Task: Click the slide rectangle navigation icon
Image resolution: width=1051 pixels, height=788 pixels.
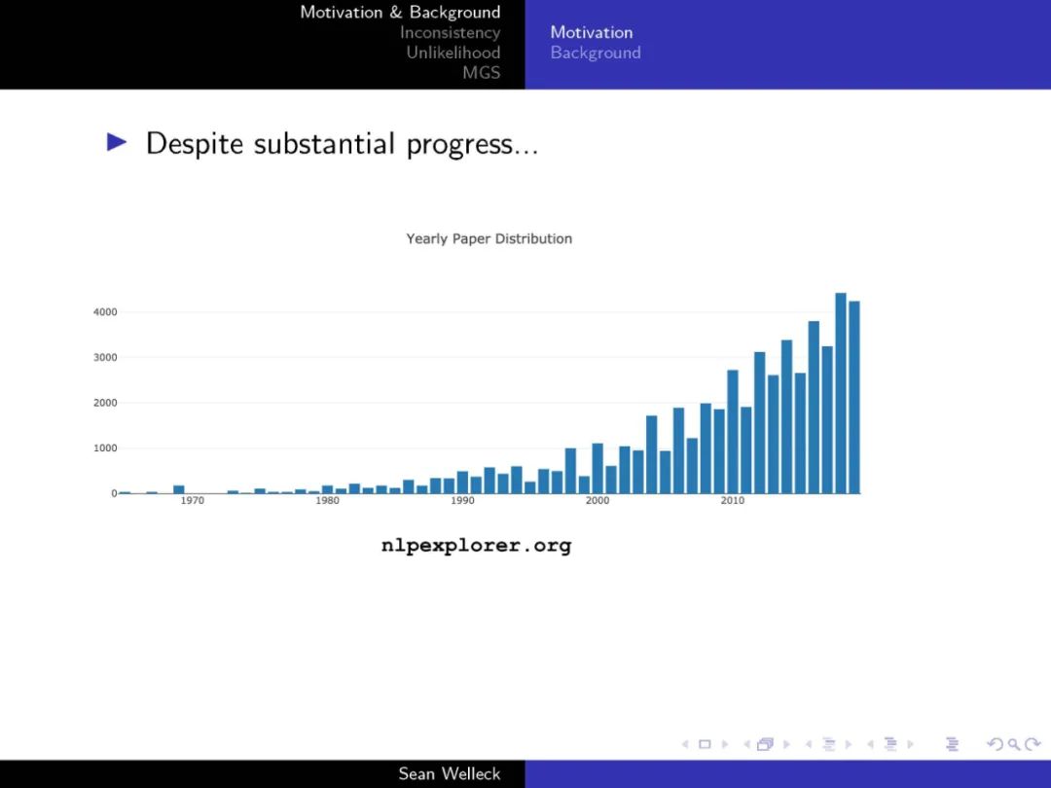Action: tap(705, 745)
